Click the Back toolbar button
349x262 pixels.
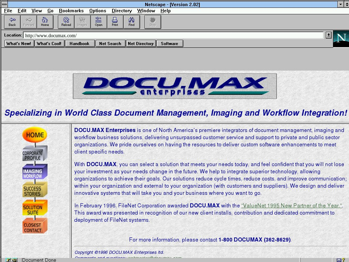click(x=12, y=22)
